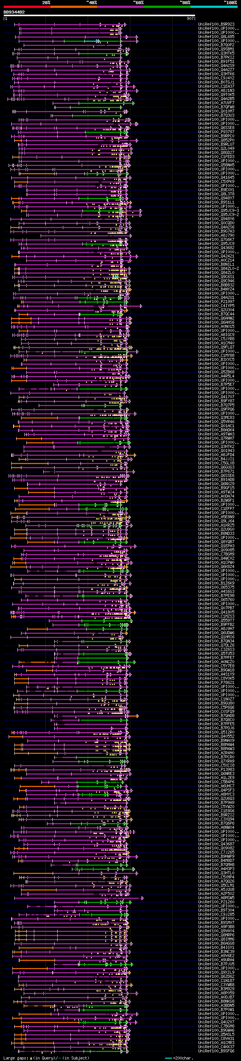Select the UniRef100_C1EA37 row label
The width and height of the screenshot is (241, 1061).
[216, 87]
